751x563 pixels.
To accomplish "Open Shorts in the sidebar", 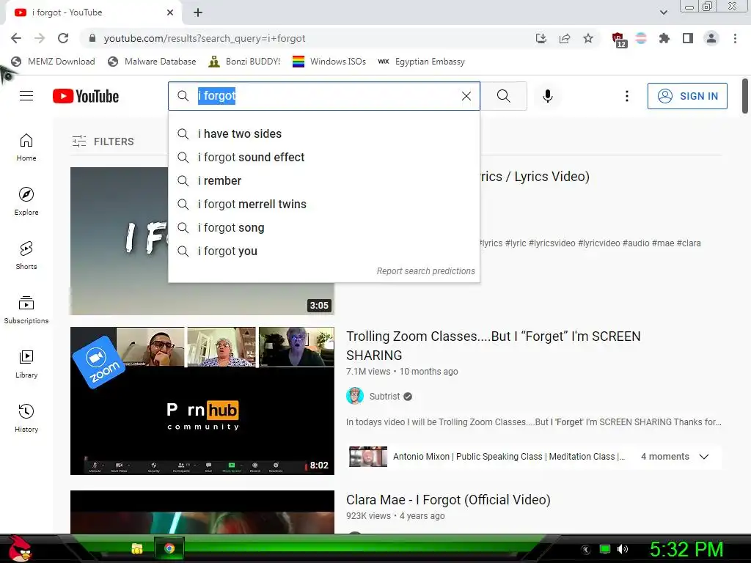I will [x=26, y=256].
